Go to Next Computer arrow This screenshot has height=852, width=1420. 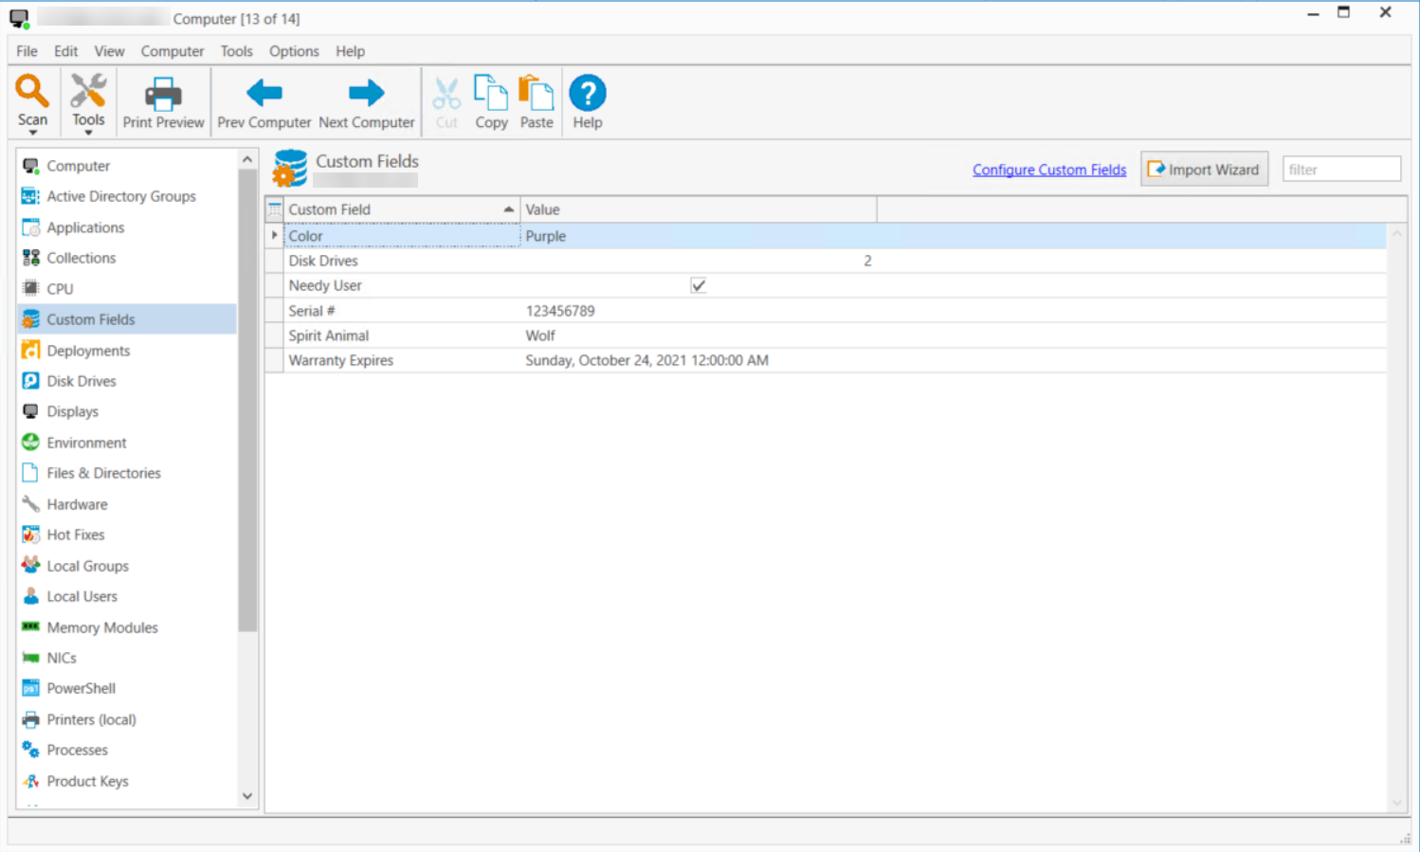coord(366,93)
